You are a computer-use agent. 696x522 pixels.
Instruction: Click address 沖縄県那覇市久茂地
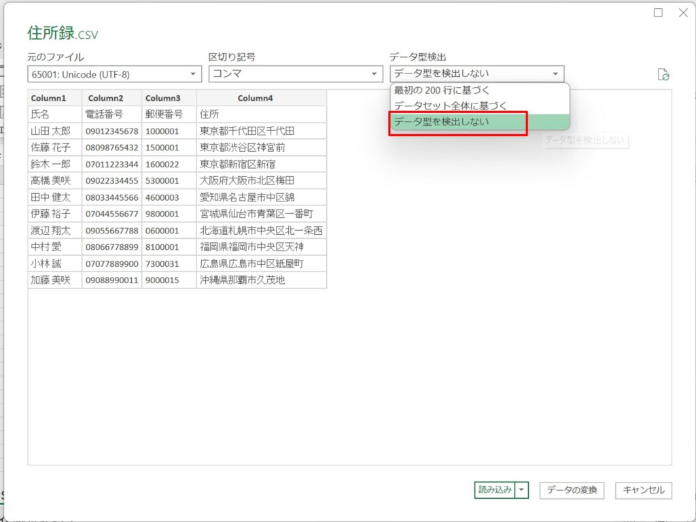262,280
